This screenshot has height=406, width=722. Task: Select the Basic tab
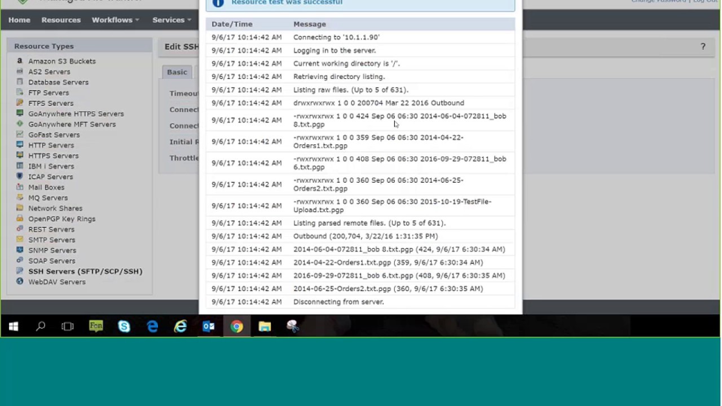[177, 72]
